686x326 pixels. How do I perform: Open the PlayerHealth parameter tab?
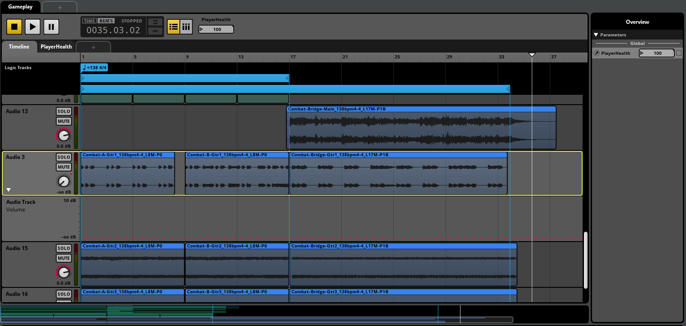56,47
